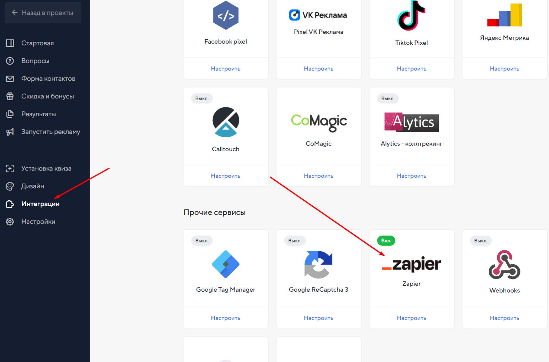
Task: Click the Настройки gear icon
Action: click(x=10, y=222)
